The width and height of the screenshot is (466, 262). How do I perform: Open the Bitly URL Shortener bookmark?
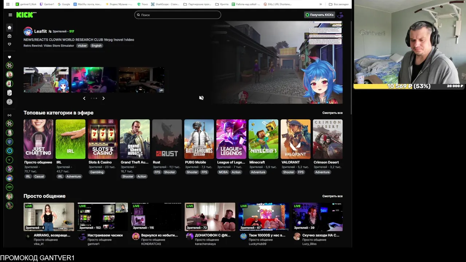(277, 4)
